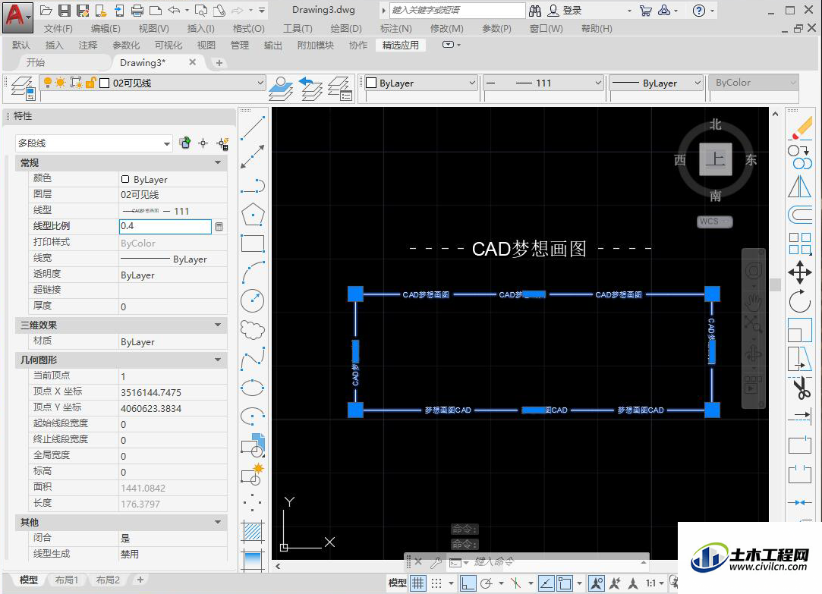Screen dimensions: 822x594
Task: Open Layer Properties manager icon
Action: tap(23, 88)
